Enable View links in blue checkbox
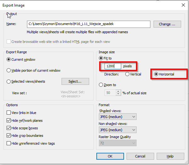189x165 pixels. [8, 113]
